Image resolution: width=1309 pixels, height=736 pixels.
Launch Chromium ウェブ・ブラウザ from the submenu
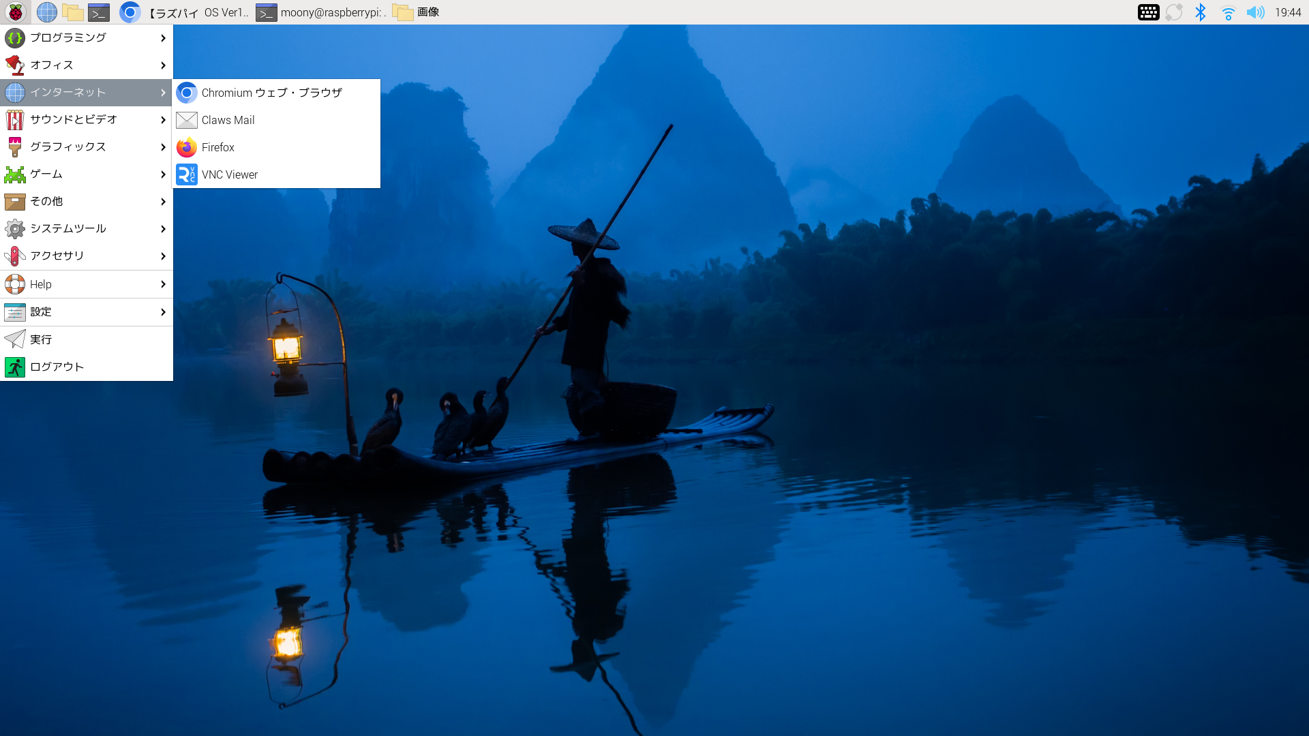(271, 93)
